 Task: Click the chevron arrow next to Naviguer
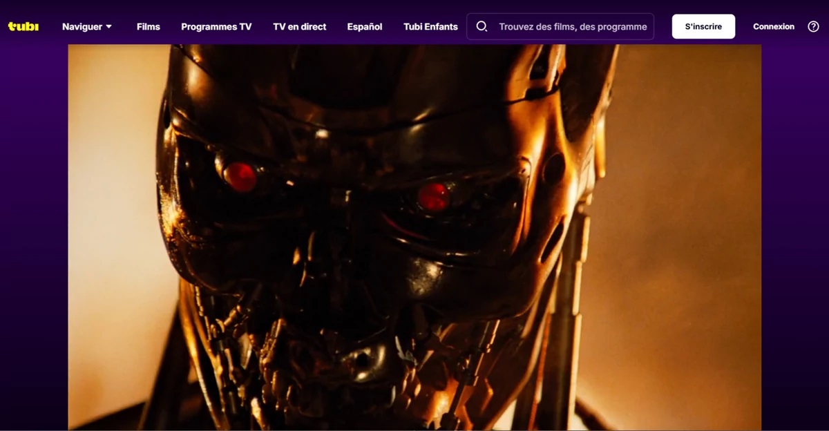click(109, 27)
